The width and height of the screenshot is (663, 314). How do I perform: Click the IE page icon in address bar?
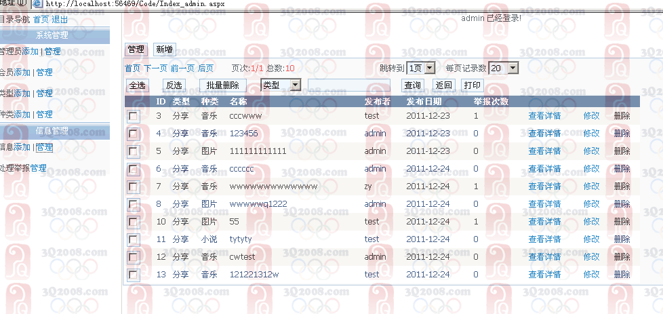pos(38,4)
